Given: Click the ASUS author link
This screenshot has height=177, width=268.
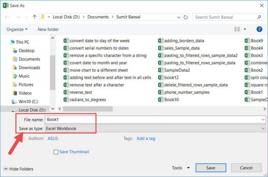Looking at the screenshot, I should tap(53, 138).
